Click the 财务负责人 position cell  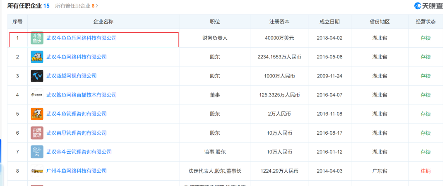point(215,38)
